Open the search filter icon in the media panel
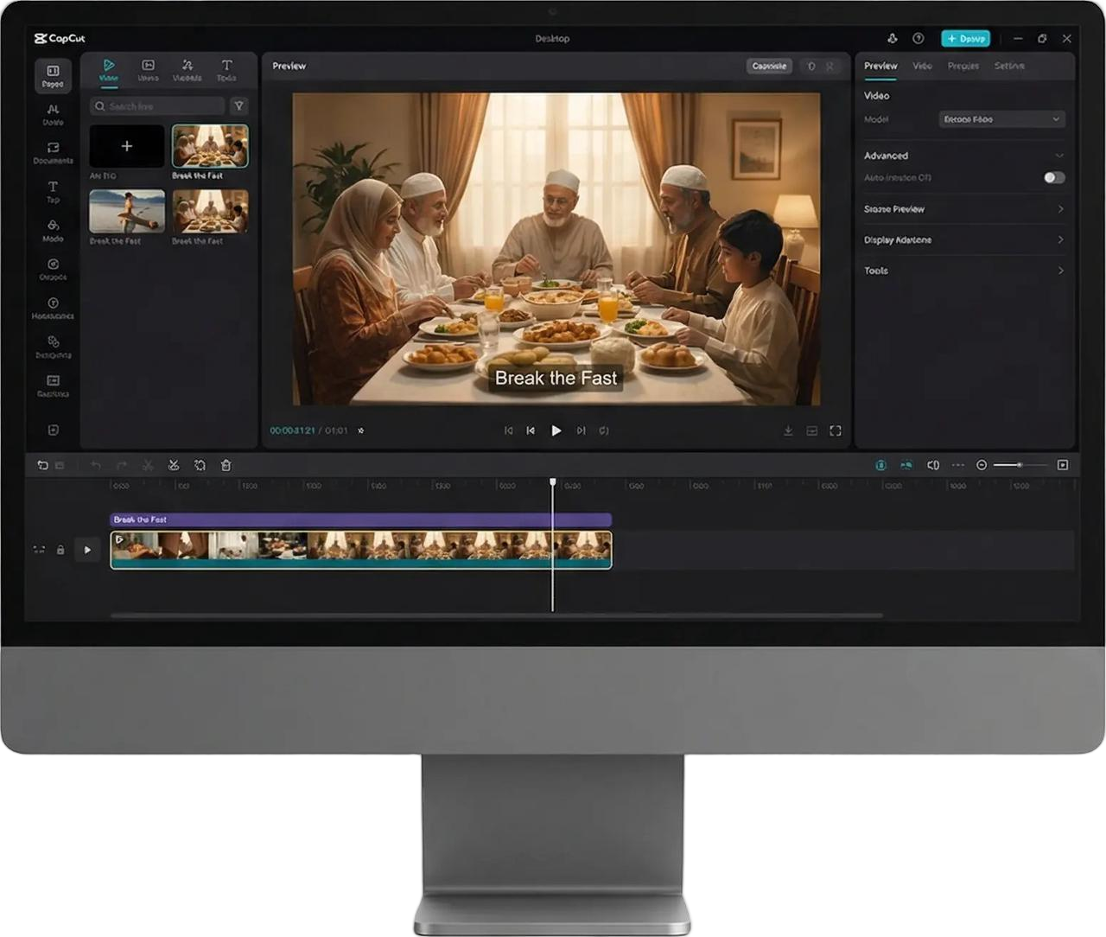The height and width of the screenshot is (937, 1106). tap(239, 105)
